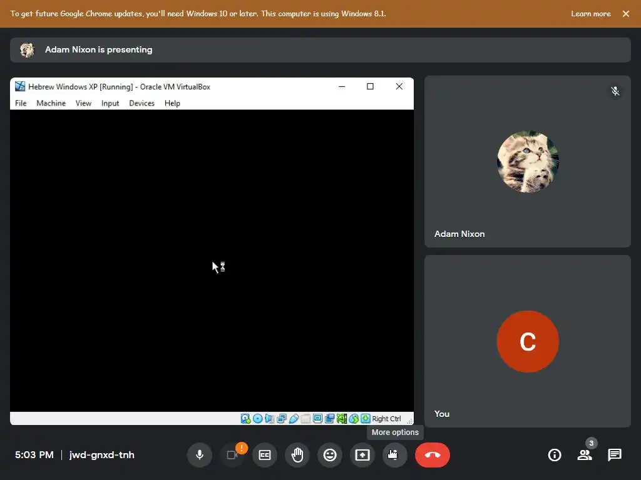The image size is (641, 480).
Task: Open the Devices menu in VirtualBox
Action: (142, 103)
